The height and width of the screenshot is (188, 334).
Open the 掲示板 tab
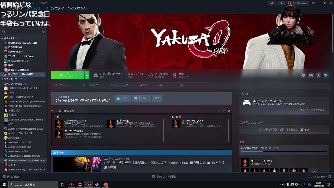[x=144, y=85]
